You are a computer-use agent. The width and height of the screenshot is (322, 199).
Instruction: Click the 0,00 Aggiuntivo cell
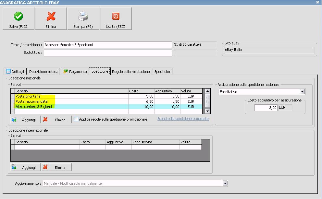coord(167,107)
